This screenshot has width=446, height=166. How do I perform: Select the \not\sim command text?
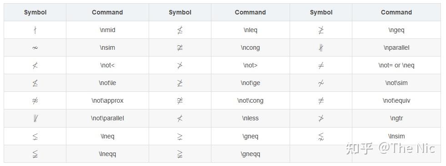tap(396, 83)
